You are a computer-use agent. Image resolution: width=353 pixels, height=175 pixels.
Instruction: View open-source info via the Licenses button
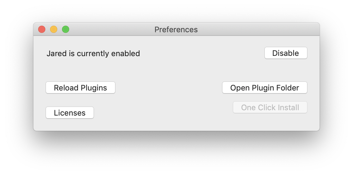coord(70,113)
